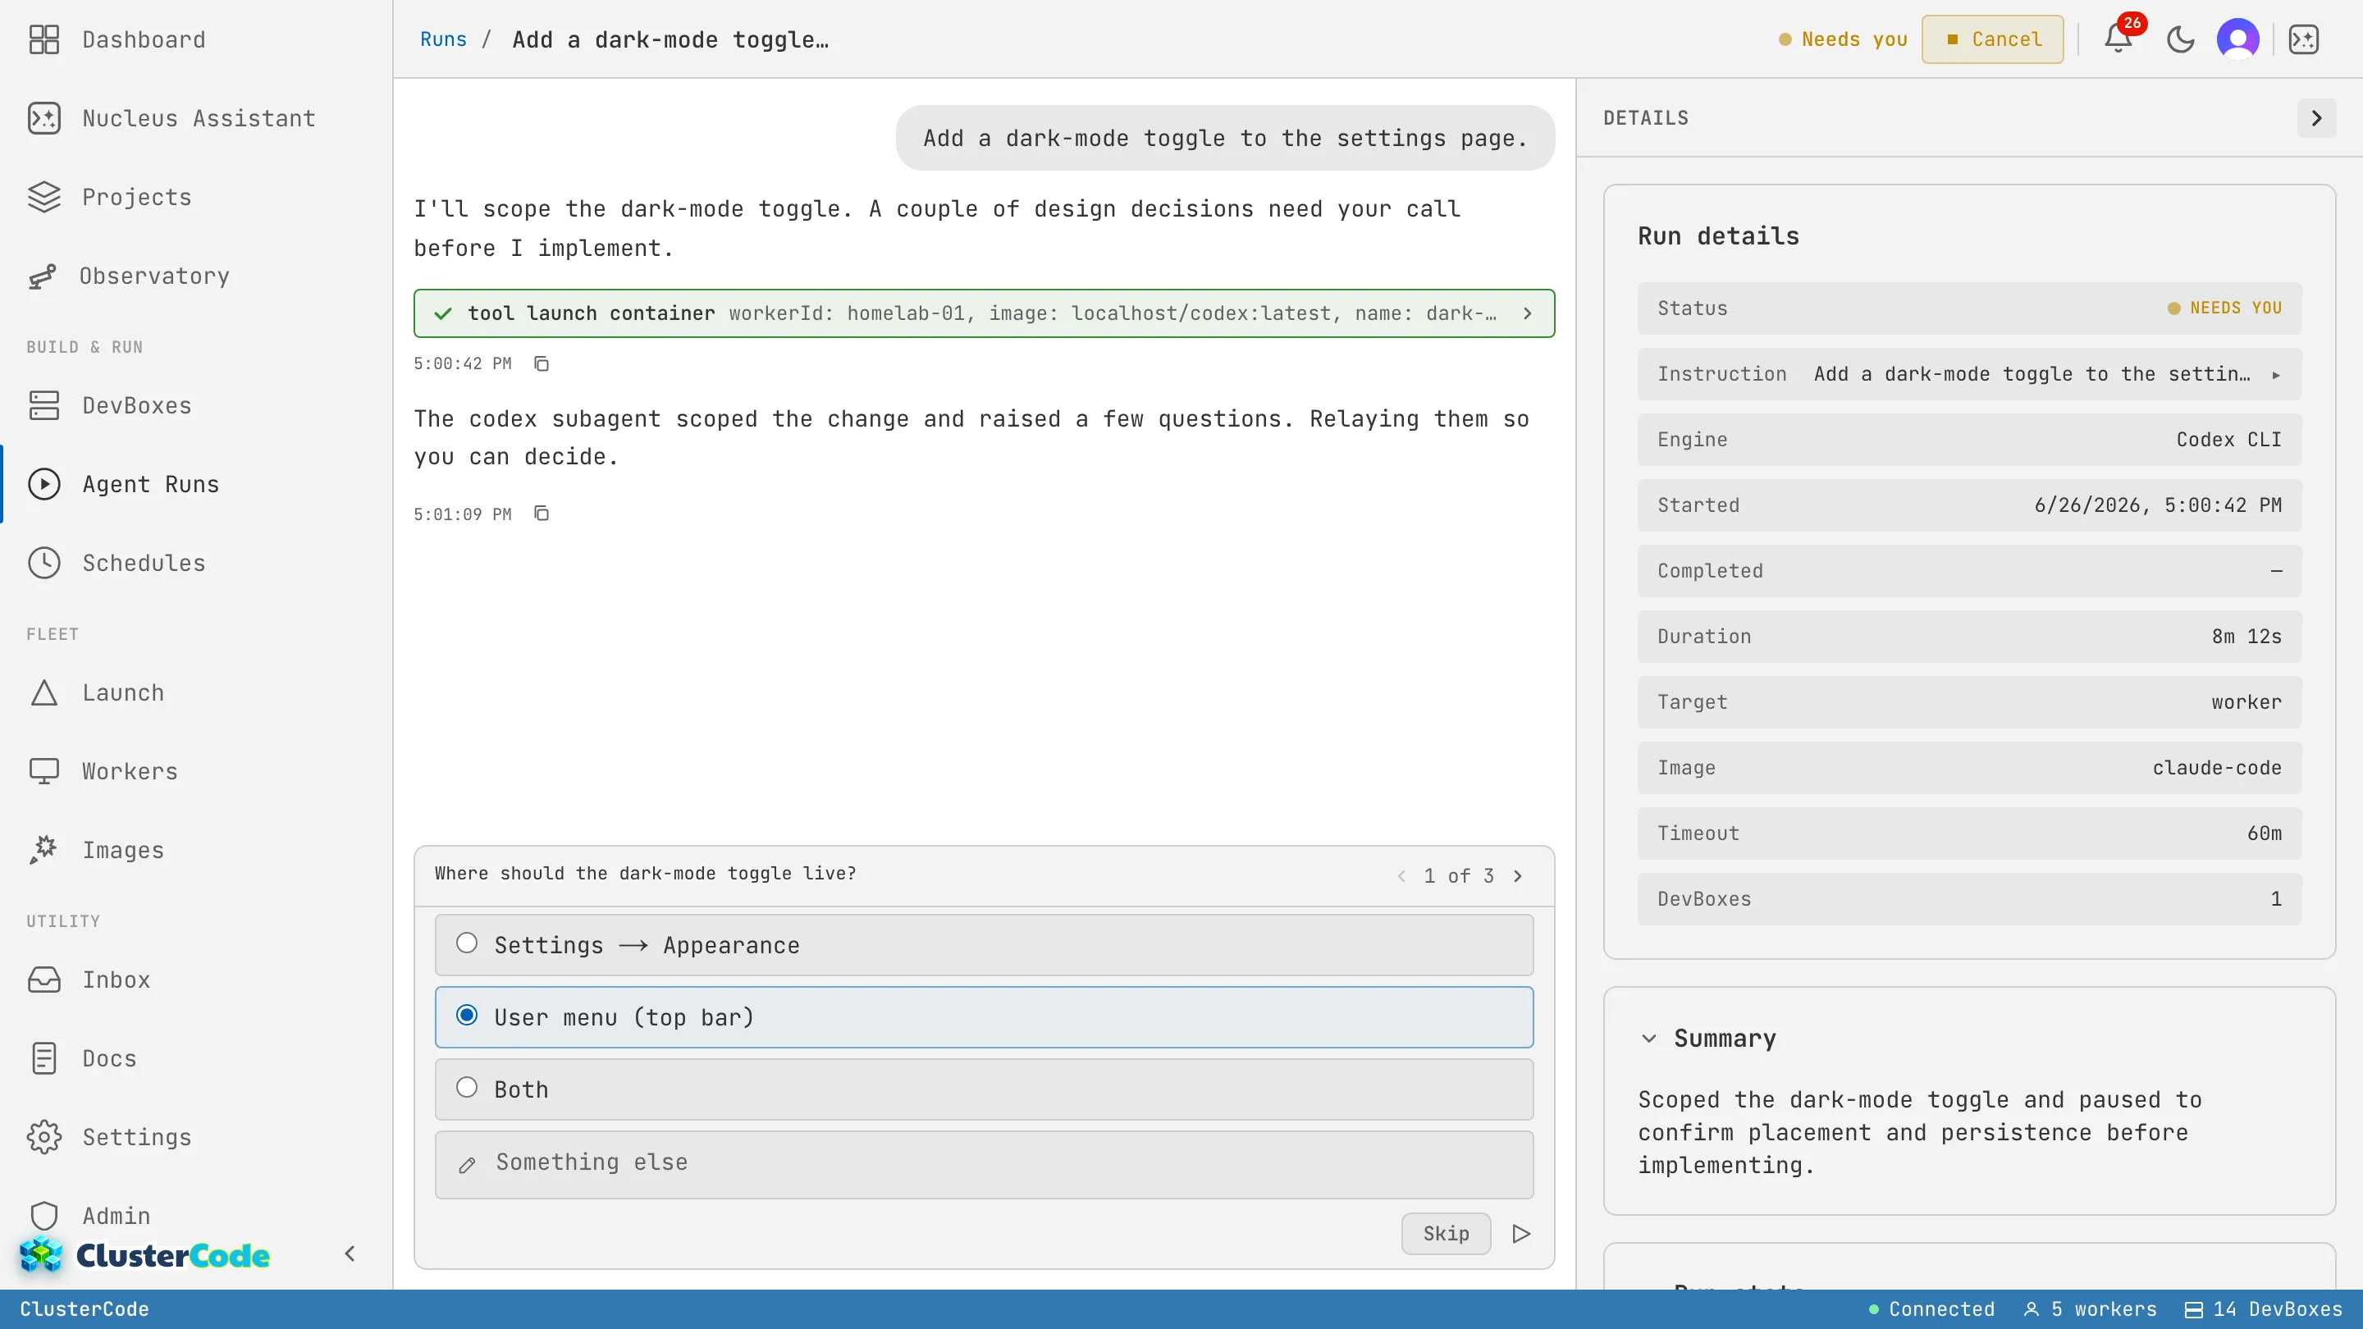Viewport: 2363px width, 1329px height.
Task: Click the Projects layers icon
Action: [x=44, y=197]
